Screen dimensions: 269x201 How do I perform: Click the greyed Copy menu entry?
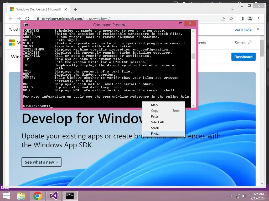tap(163, 111)
